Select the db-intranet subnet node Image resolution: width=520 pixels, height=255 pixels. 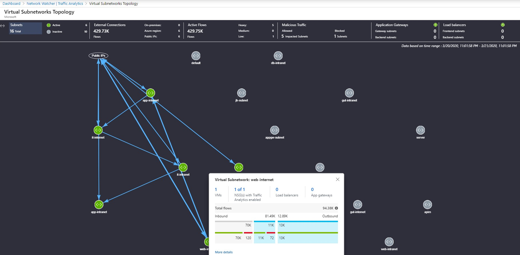click(x=278, y=56)
